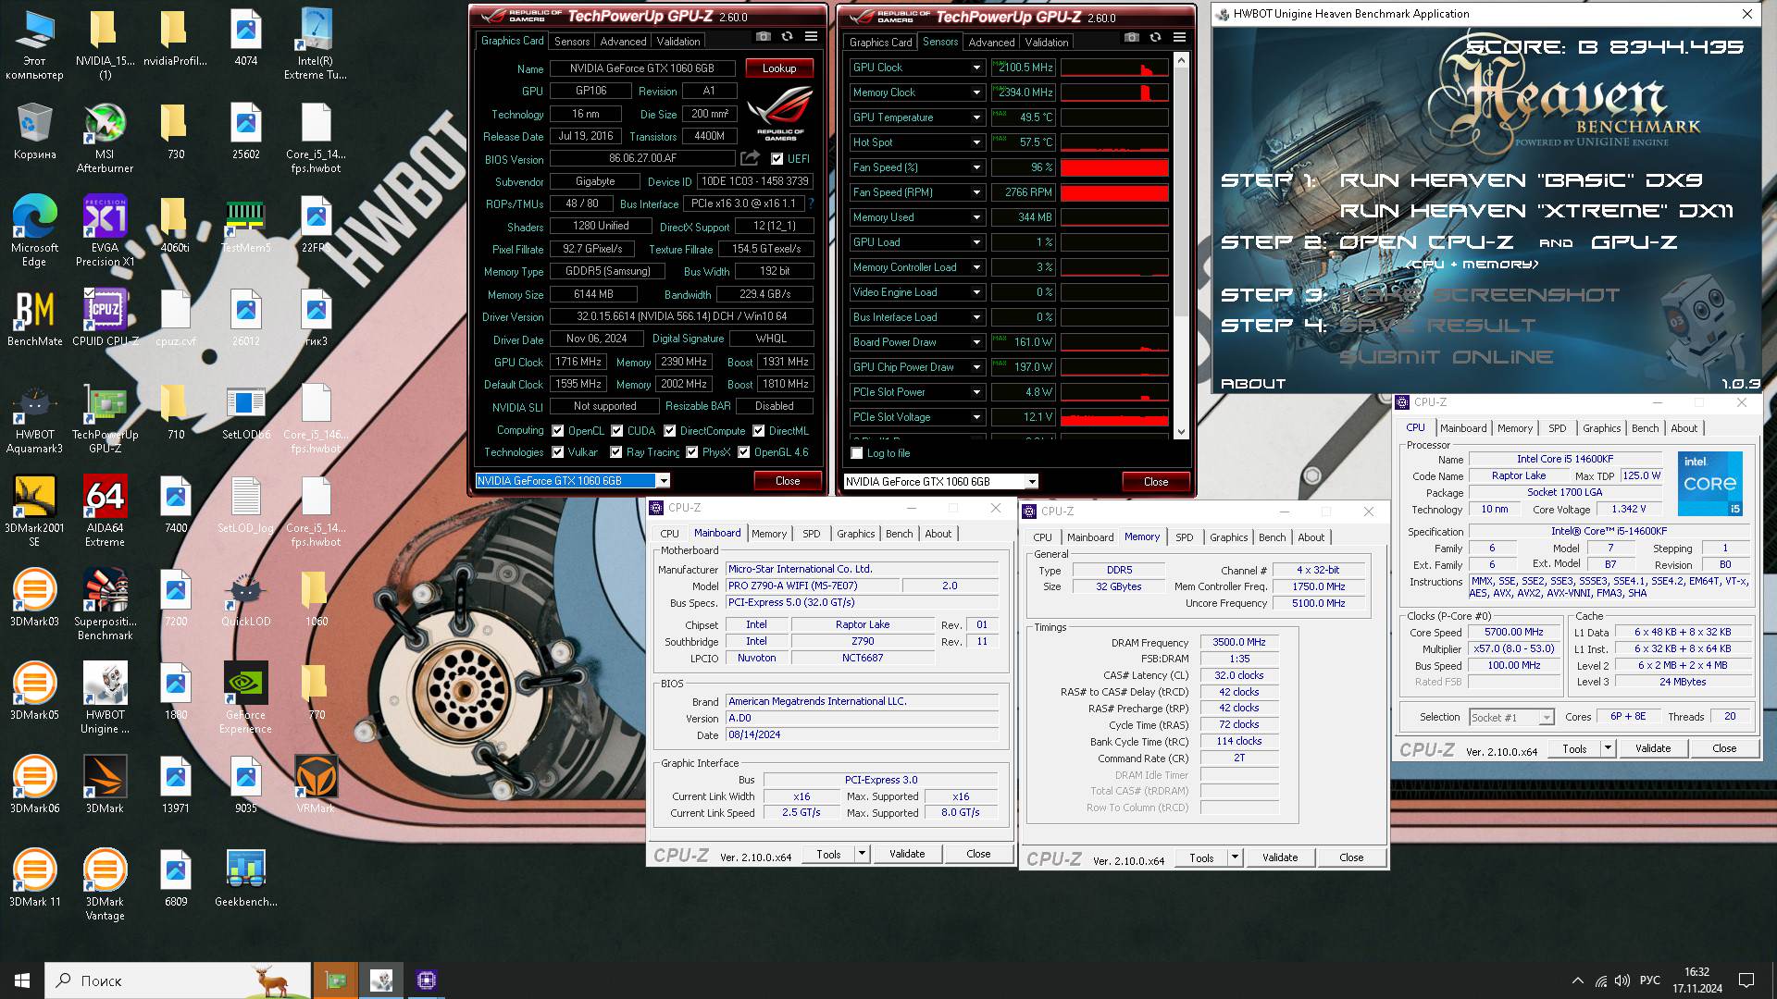Click CPU-Z icon in taskbar
The image size is (1777, 999).
pos(426,980)
